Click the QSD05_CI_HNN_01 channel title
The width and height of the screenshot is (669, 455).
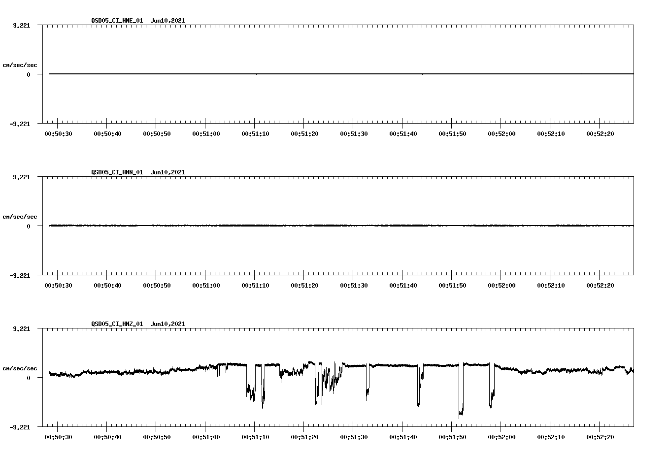pos(117,172)
